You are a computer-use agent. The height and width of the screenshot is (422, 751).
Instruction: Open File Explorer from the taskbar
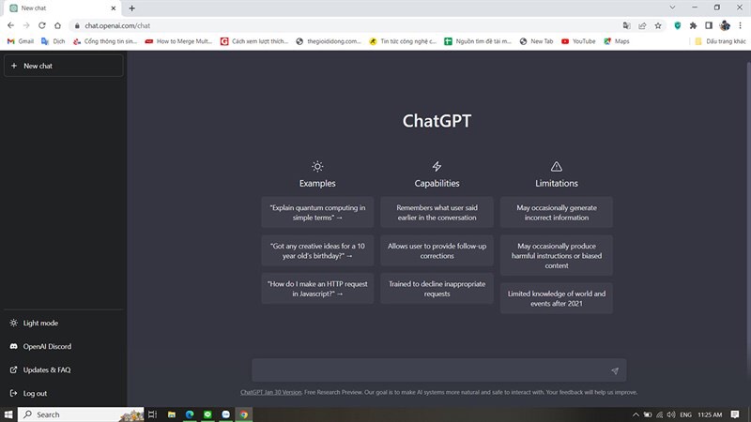coord(172,414)
